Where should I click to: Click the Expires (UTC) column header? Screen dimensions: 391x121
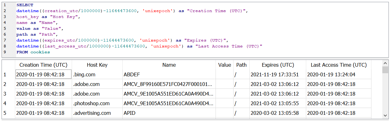point(278,65)
